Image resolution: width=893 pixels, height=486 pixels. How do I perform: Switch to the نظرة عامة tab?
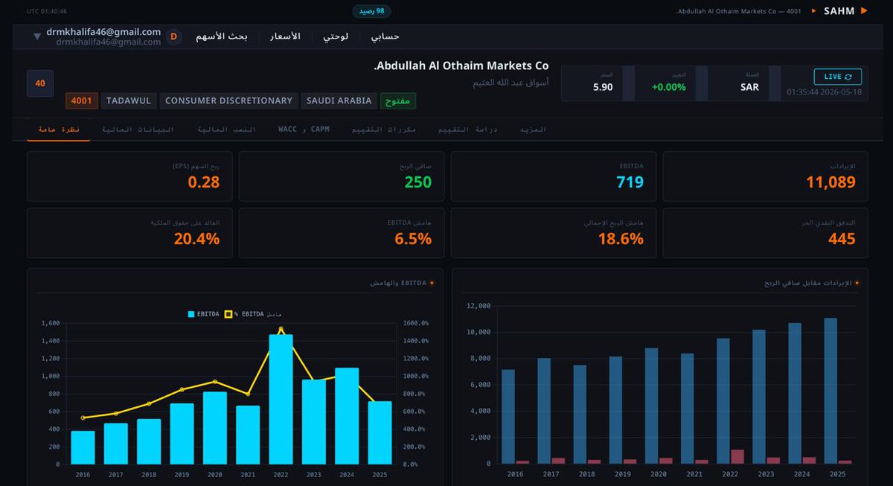59,130
